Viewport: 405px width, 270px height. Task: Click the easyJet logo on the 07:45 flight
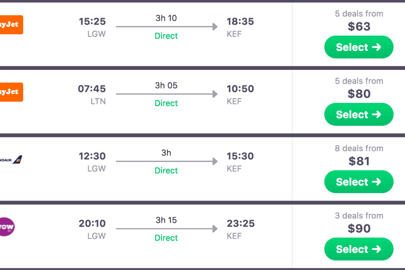(11, 92)
